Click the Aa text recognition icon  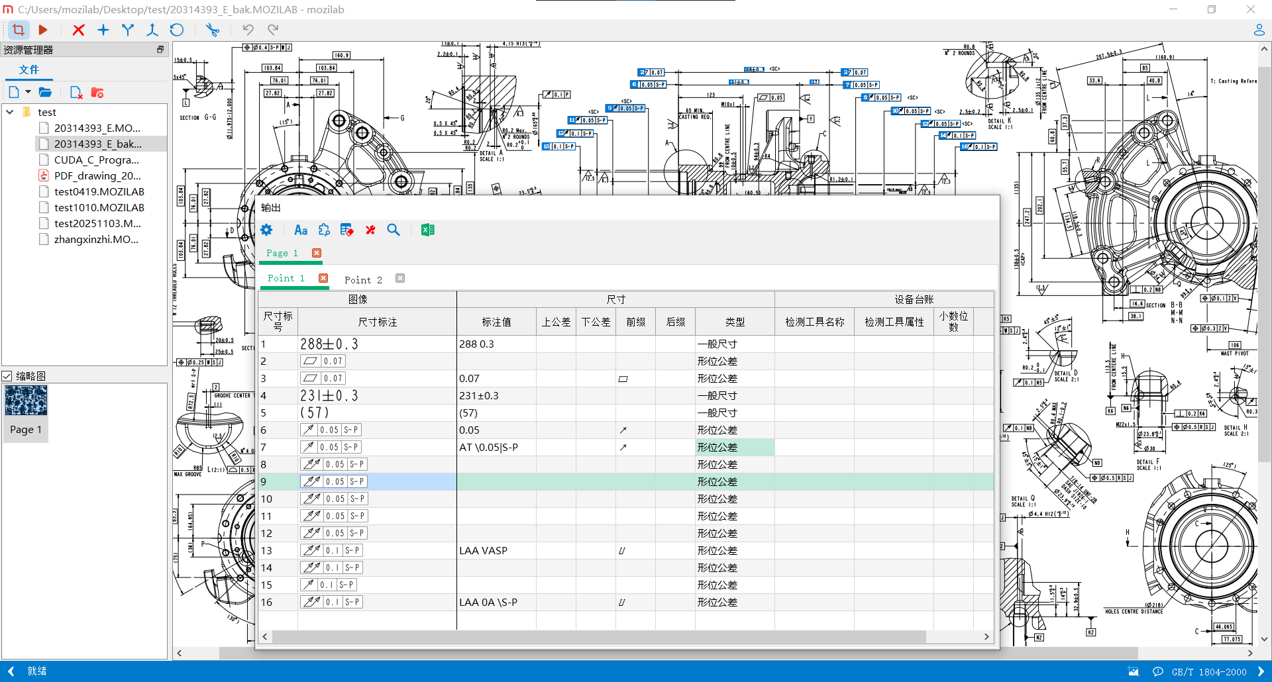point(301,230)
